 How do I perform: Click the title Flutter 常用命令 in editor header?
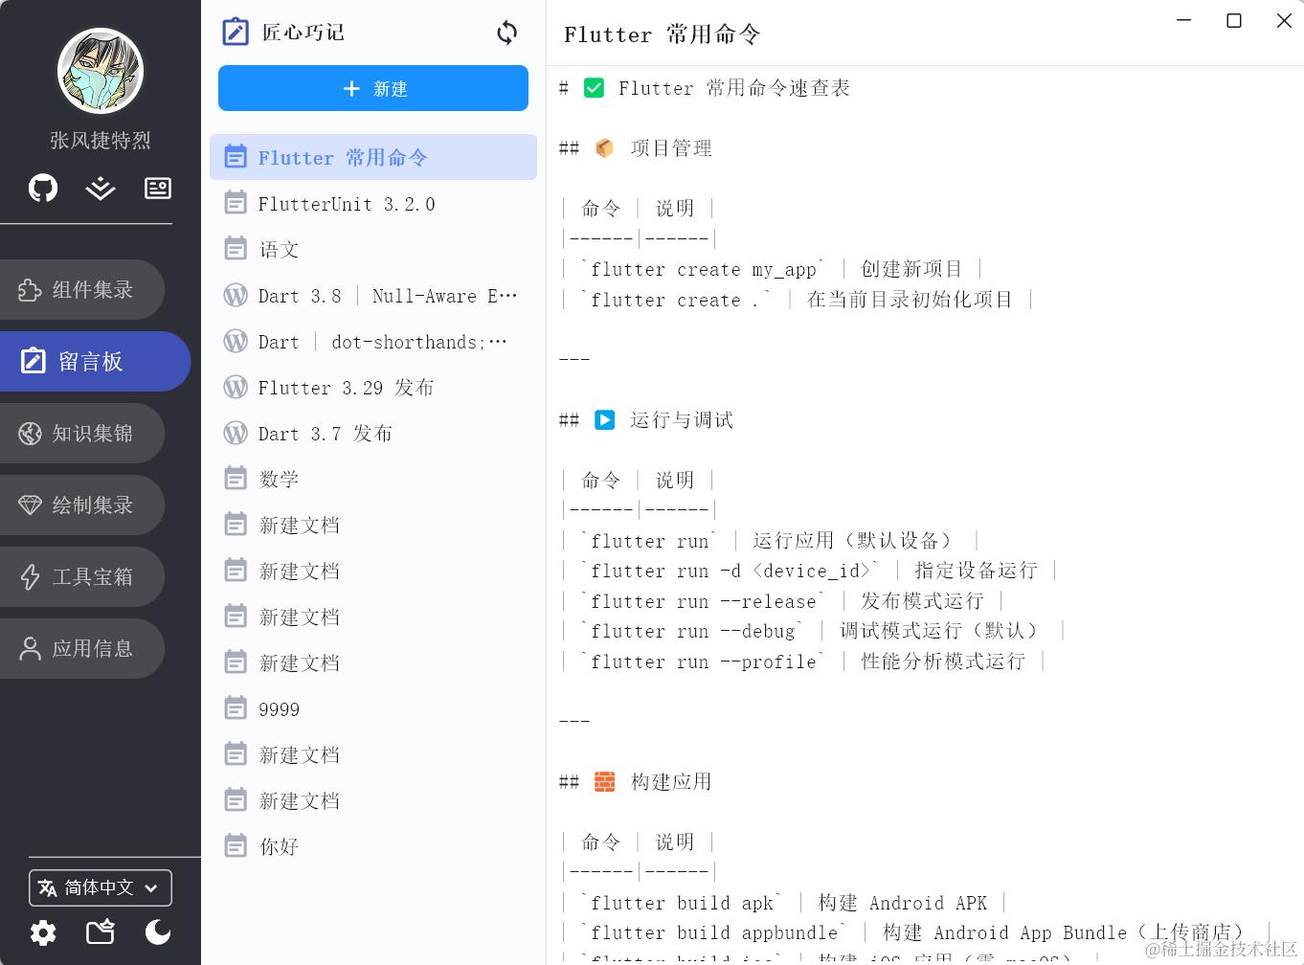[662, 34]
